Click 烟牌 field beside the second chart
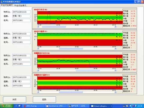This screenshot has height=108, width=144. [x=22, y=38]
